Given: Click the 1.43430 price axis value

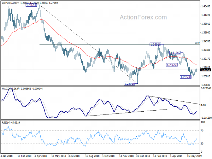Looking at the screenshot, I should click(x=206, y=6).
